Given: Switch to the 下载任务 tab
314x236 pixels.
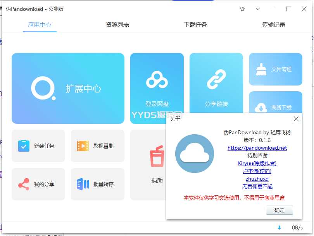Looking at the screenshot, I should (195, 25).
